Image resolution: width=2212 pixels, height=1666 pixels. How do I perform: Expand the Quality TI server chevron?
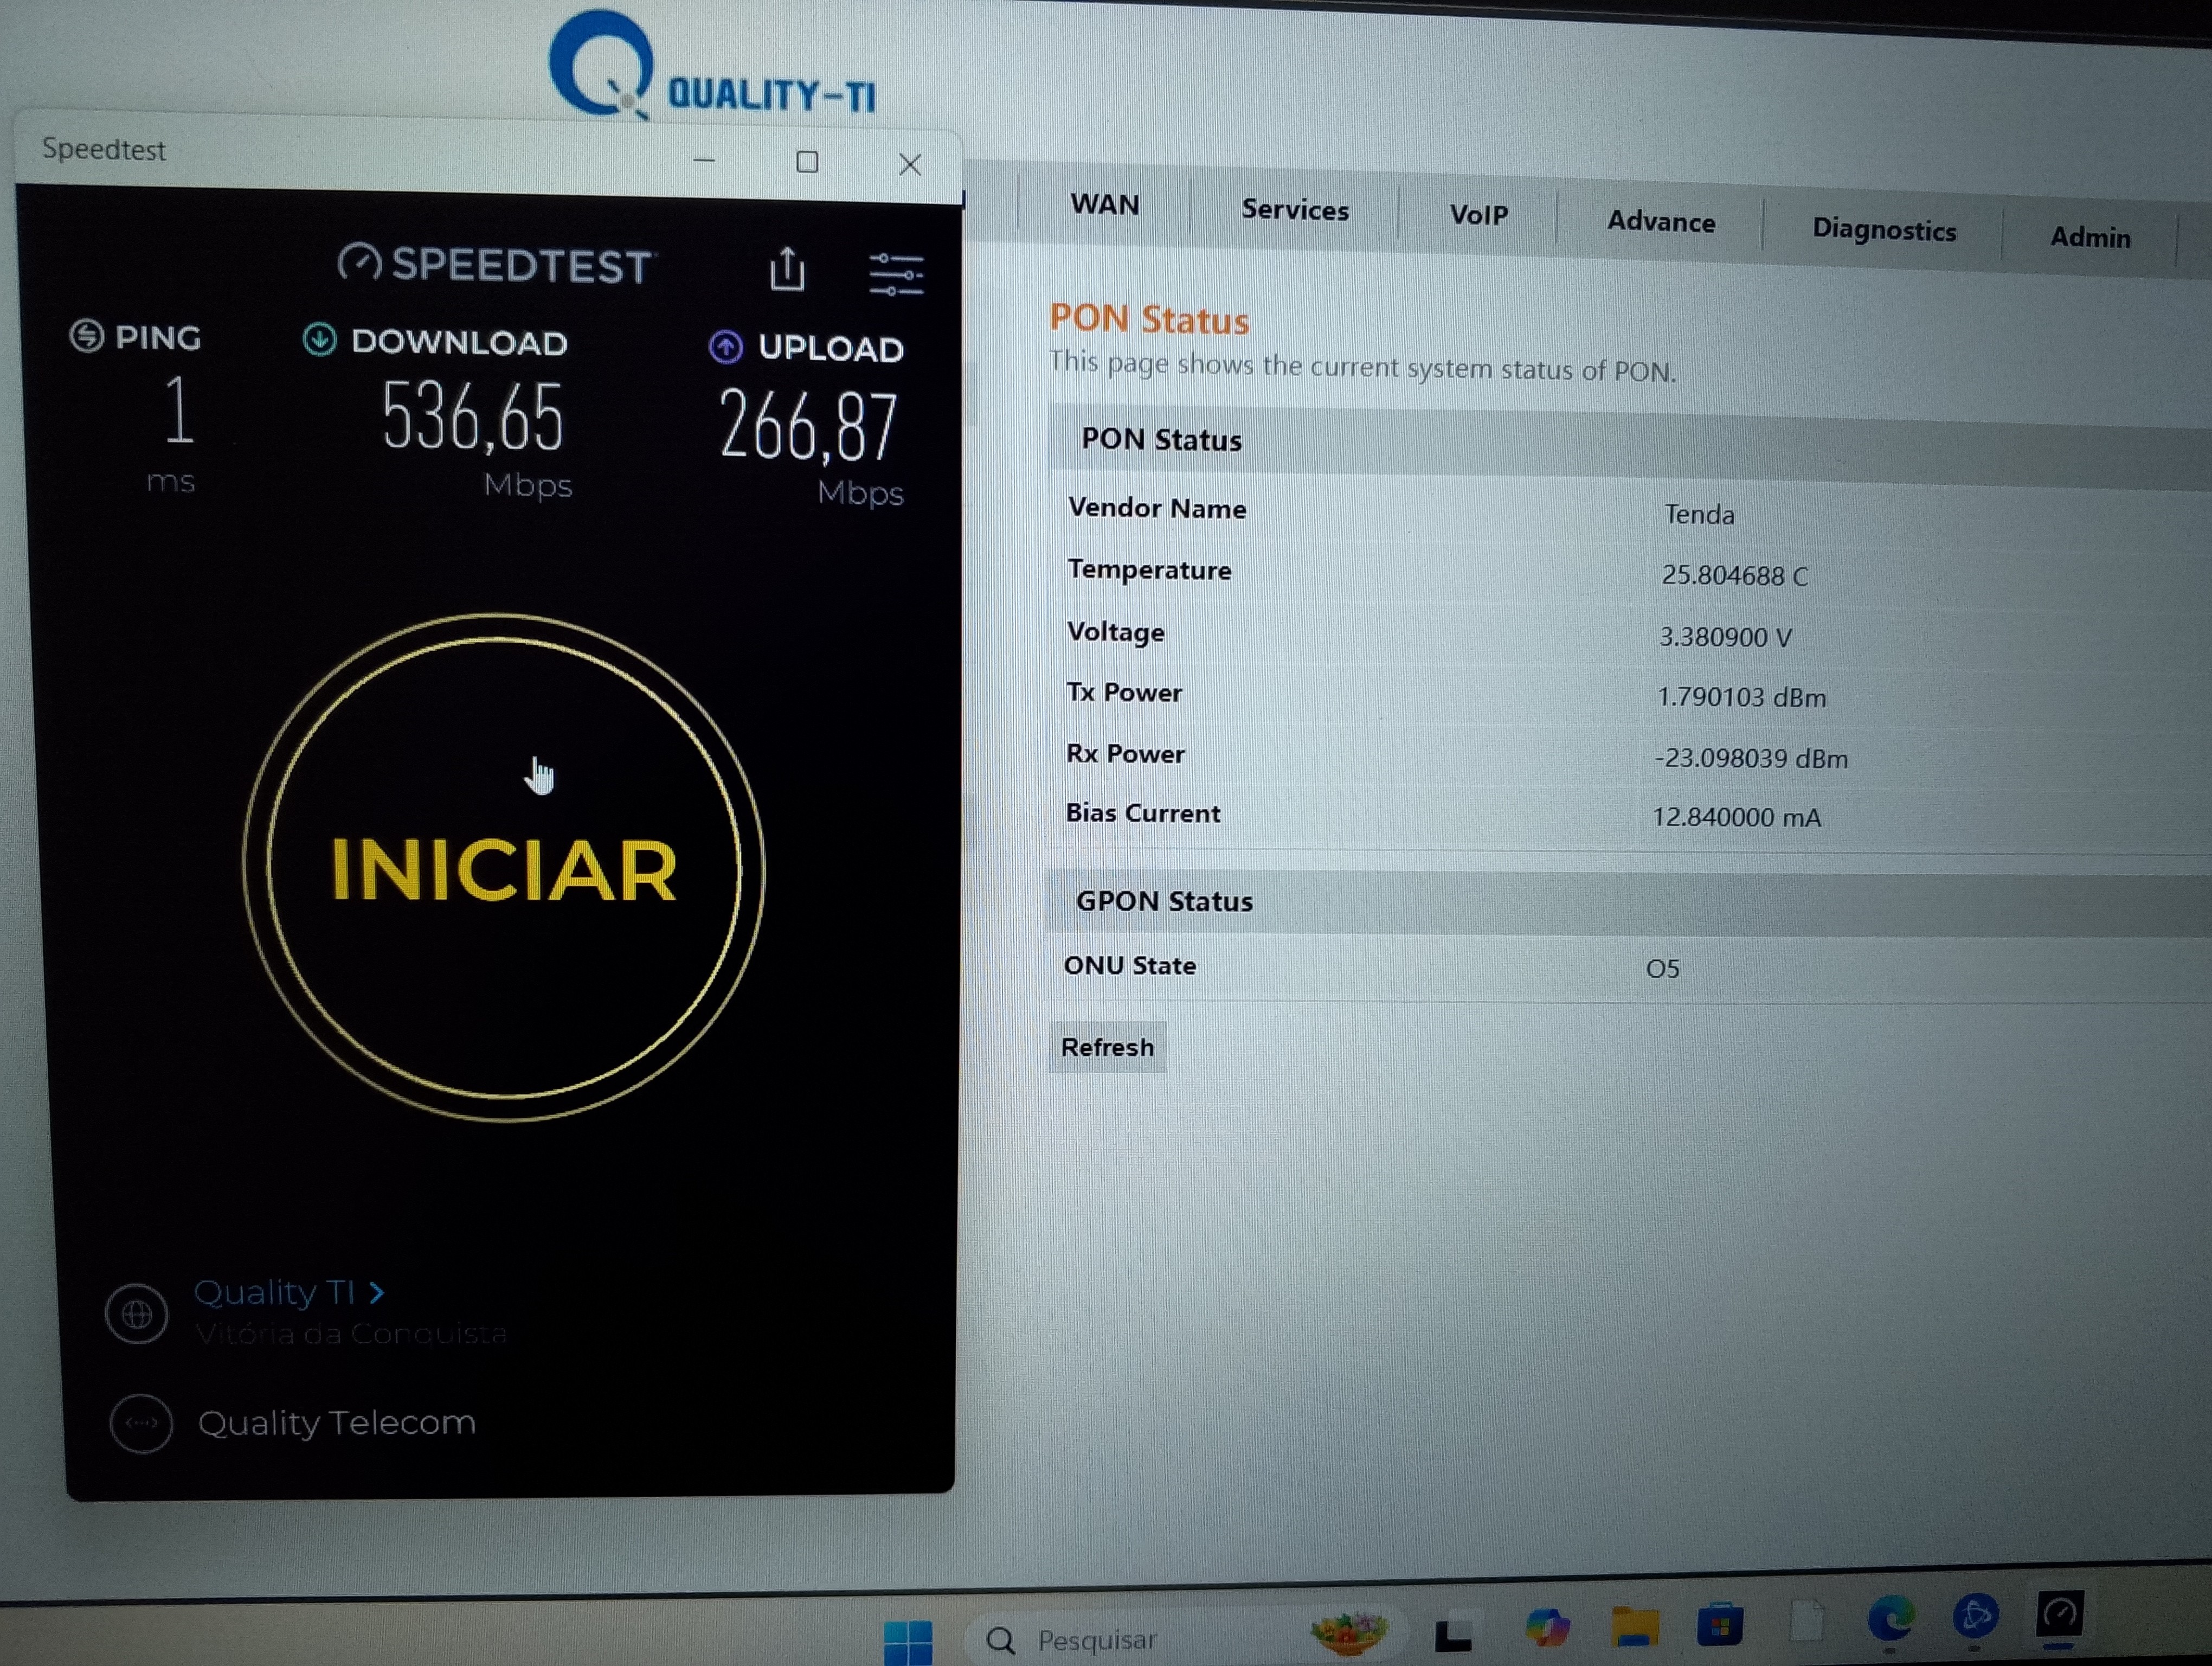pos(377,1293)
